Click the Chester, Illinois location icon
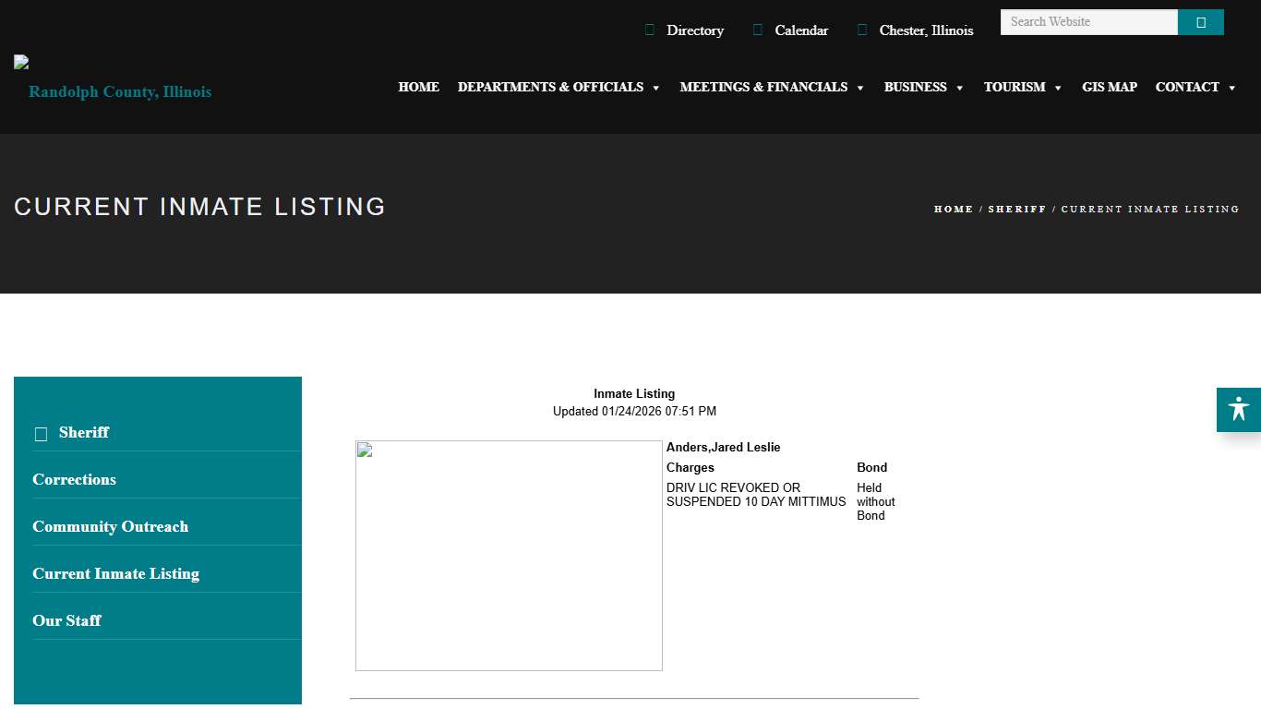Image resolution: width=1261 pixels, height=709 pixels. click(862, 30)
